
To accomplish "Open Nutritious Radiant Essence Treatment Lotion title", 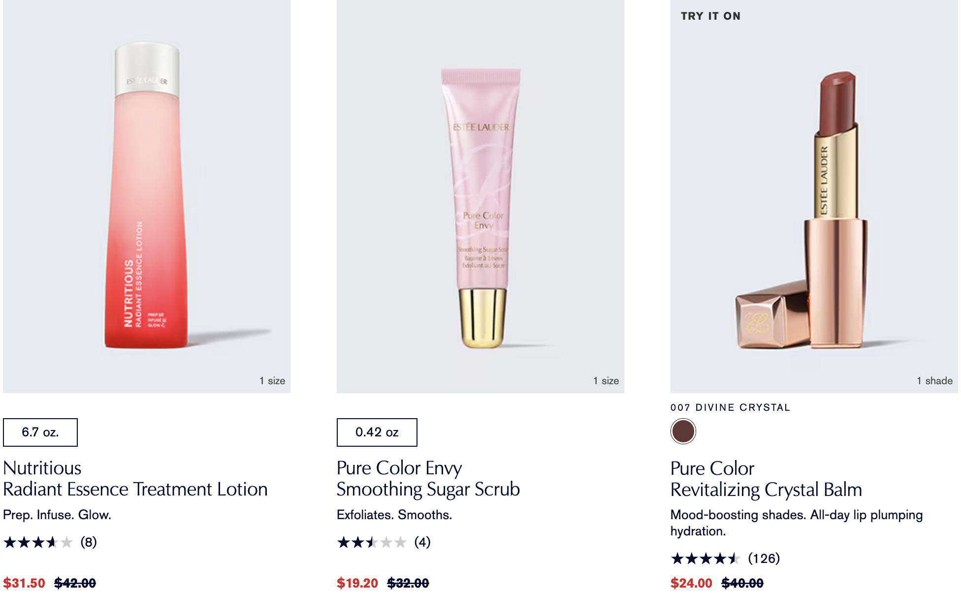I will click(x=135, y=478).
